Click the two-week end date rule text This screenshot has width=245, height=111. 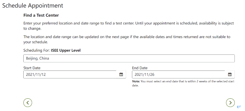187,81
